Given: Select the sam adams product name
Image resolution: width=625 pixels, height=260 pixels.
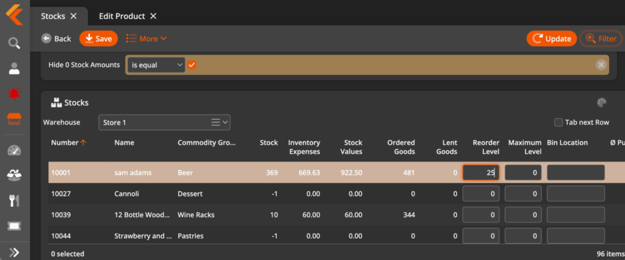Looking at the screenshot, I should (x=132, y=173).
